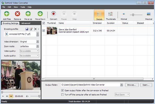Click the thumbnail size slider handle

[x=133, y=15]
